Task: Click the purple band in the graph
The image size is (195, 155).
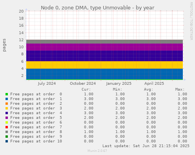Action: [x=104, y=47]
